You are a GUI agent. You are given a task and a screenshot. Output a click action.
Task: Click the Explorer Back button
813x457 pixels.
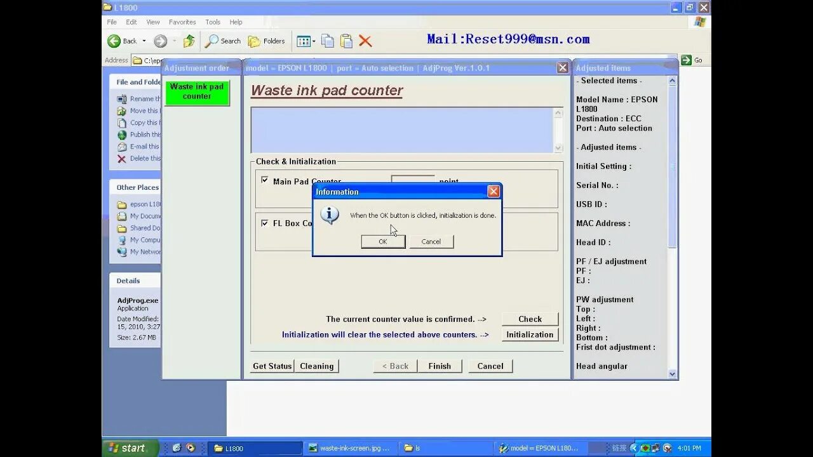[x=122, y=41]
